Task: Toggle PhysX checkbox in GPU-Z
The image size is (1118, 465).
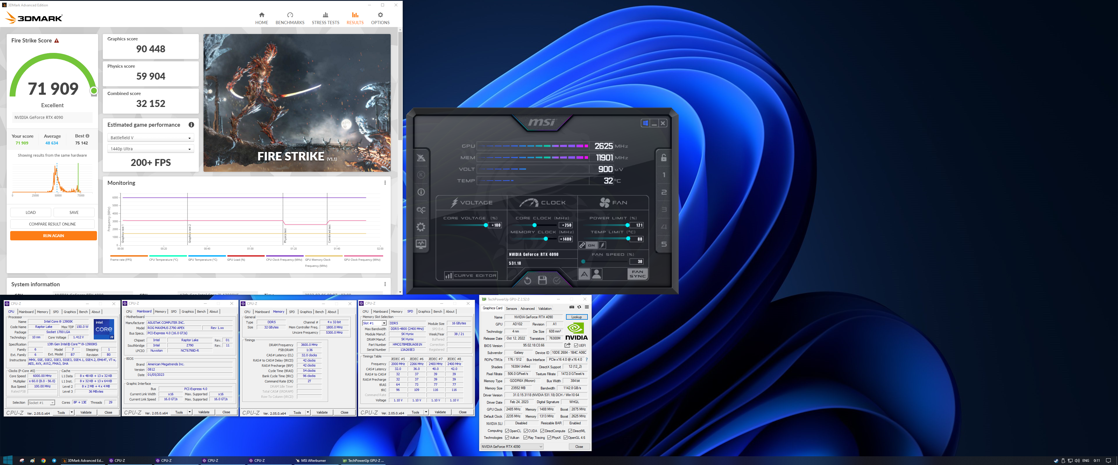Action: coord(549,438)
